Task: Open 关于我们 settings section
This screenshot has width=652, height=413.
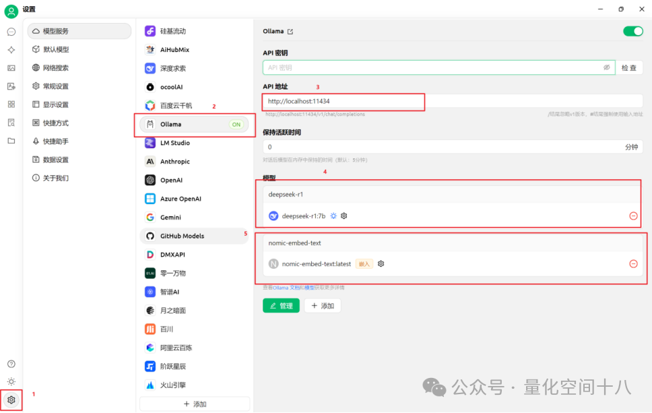Action: (79, 178)
